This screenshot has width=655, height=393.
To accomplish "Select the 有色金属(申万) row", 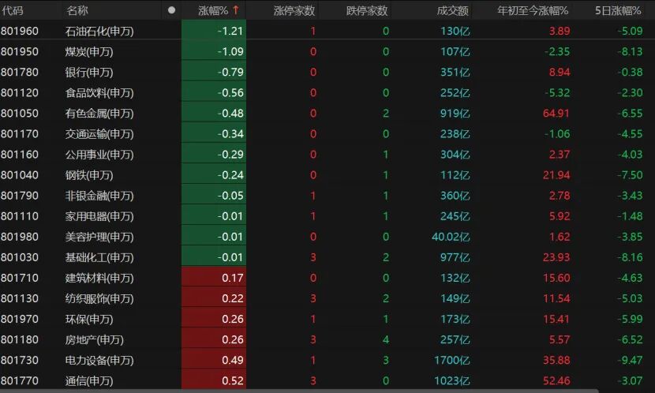I will [x=99, y=113].
